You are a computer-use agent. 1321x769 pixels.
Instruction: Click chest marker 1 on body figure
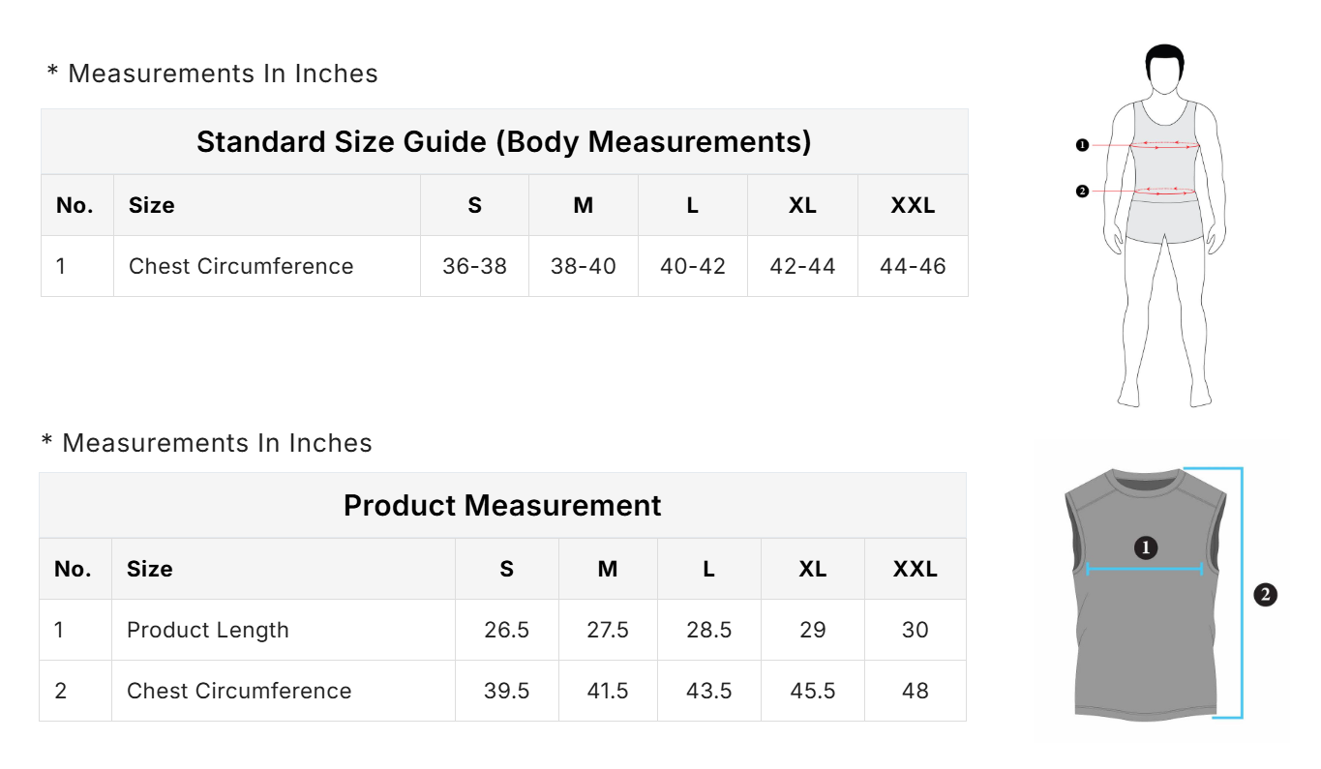[1082, 145]
